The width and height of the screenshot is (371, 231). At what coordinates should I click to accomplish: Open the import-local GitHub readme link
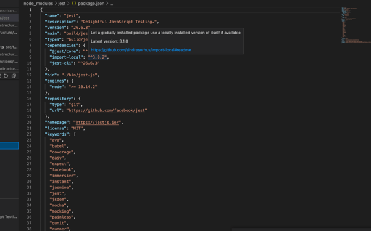(141, 50)
